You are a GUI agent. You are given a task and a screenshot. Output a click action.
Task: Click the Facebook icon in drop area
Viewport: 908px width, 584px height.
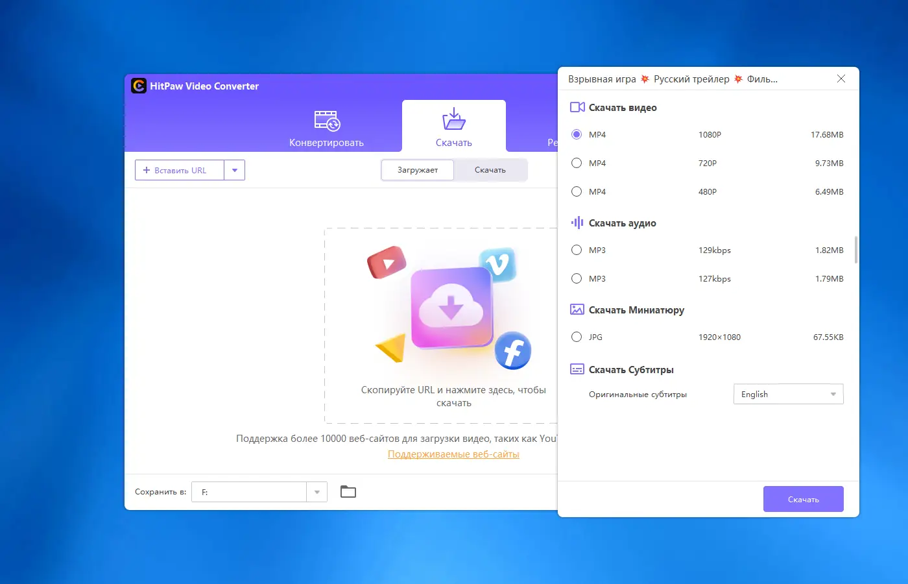[x=513, y=351]
